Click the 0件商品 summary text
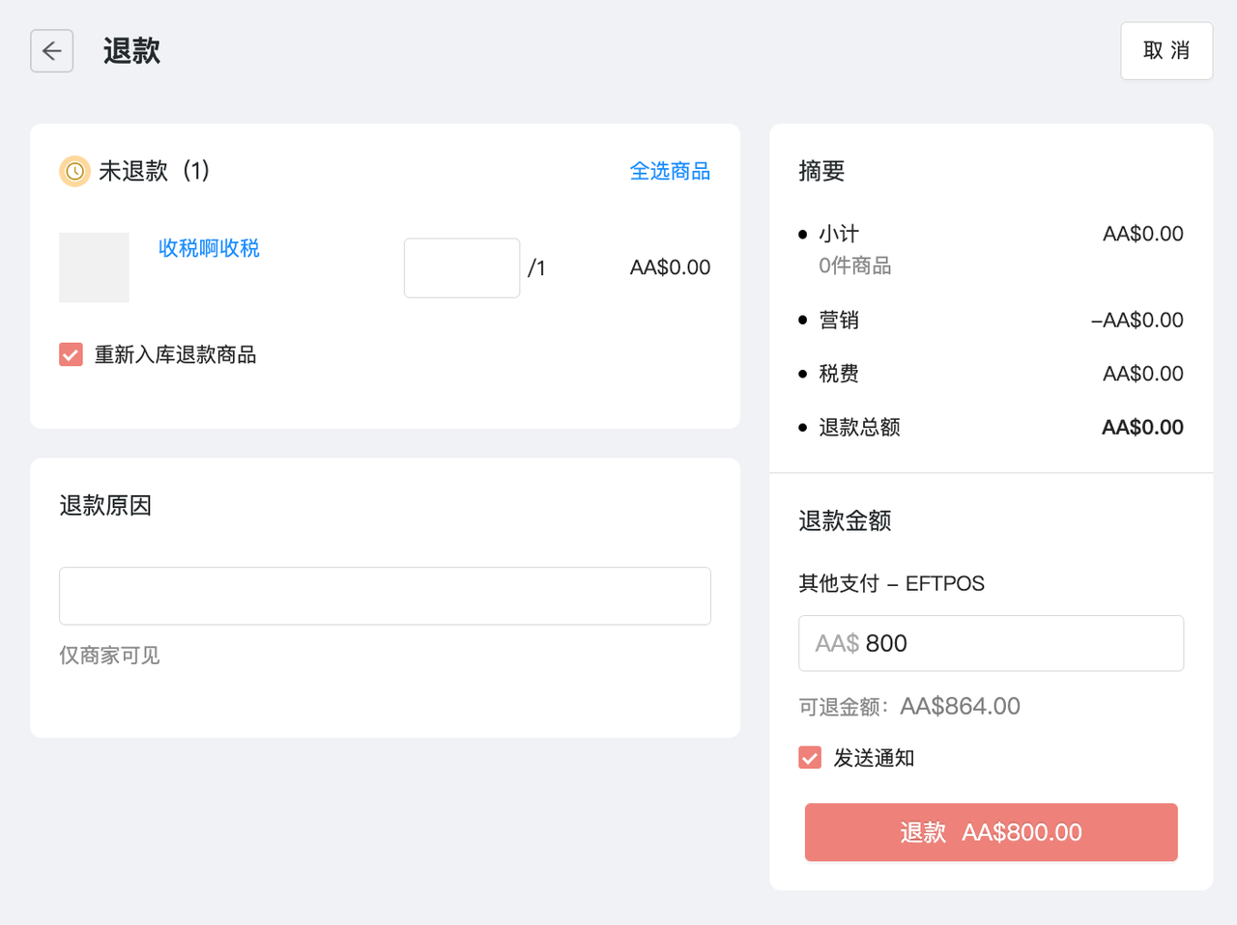 pos(854,266)
